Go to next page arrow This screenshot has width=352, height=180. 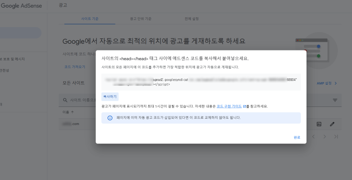point(325,137)
